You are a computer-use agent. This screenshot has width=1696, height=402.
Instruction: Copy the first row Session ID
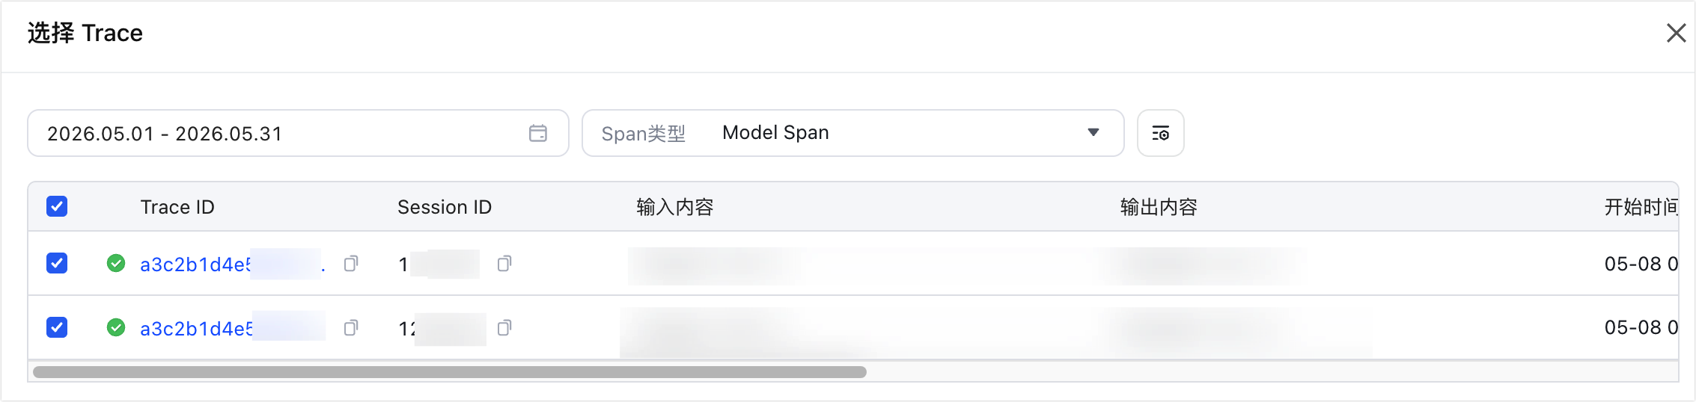pos(504,263)
